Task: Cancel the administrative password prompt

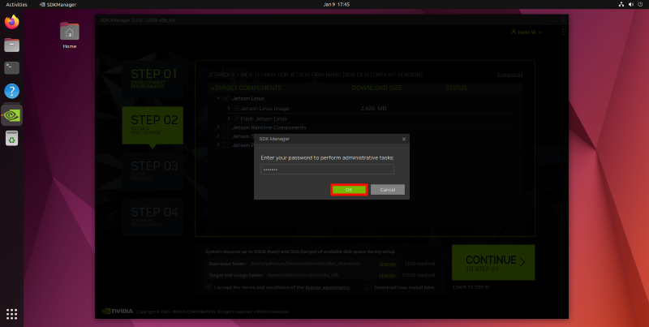Action: pyautogui.click(x=388, y=189)
